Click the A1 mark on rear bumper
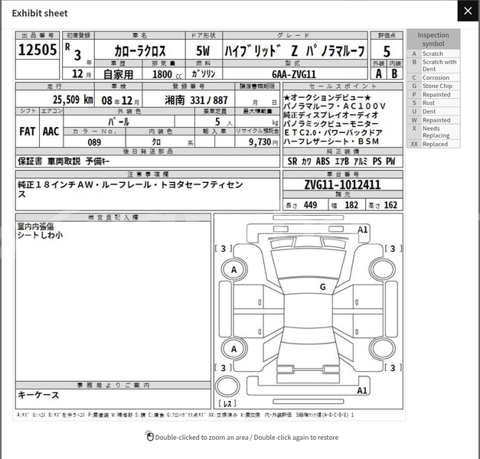480x459 pixels. tap(362, 390)
